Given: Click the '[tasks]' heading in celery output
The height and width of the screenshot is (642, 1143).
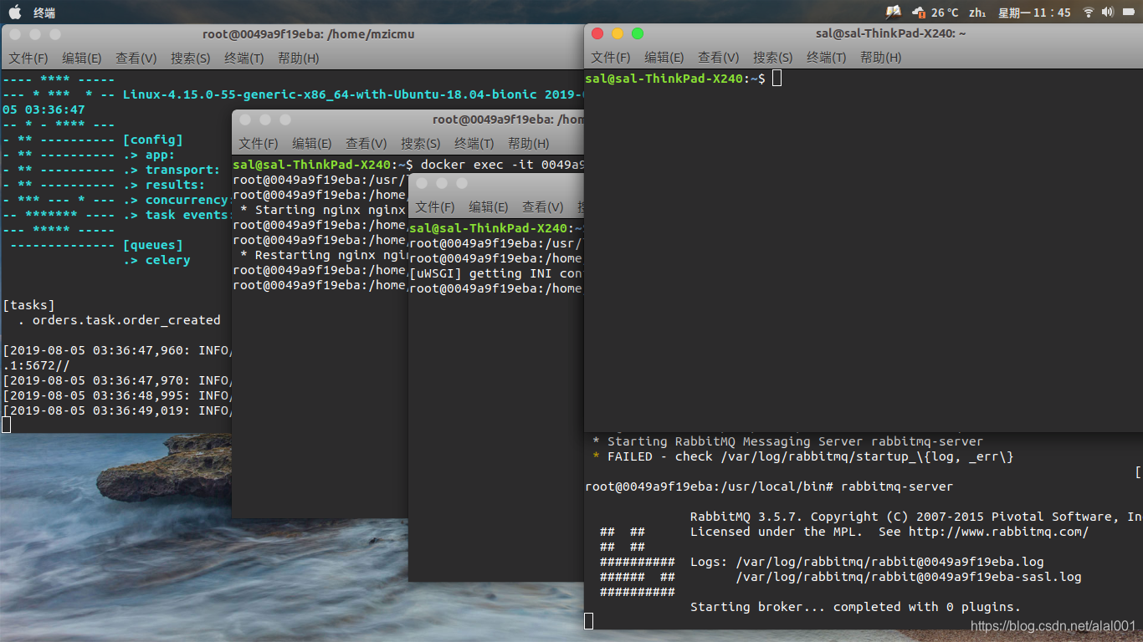Looking at the screenshot, I should point(28,305).
